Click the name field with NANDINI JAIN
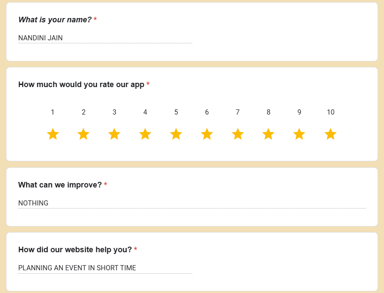384x293 pixels. pos(105,38)
